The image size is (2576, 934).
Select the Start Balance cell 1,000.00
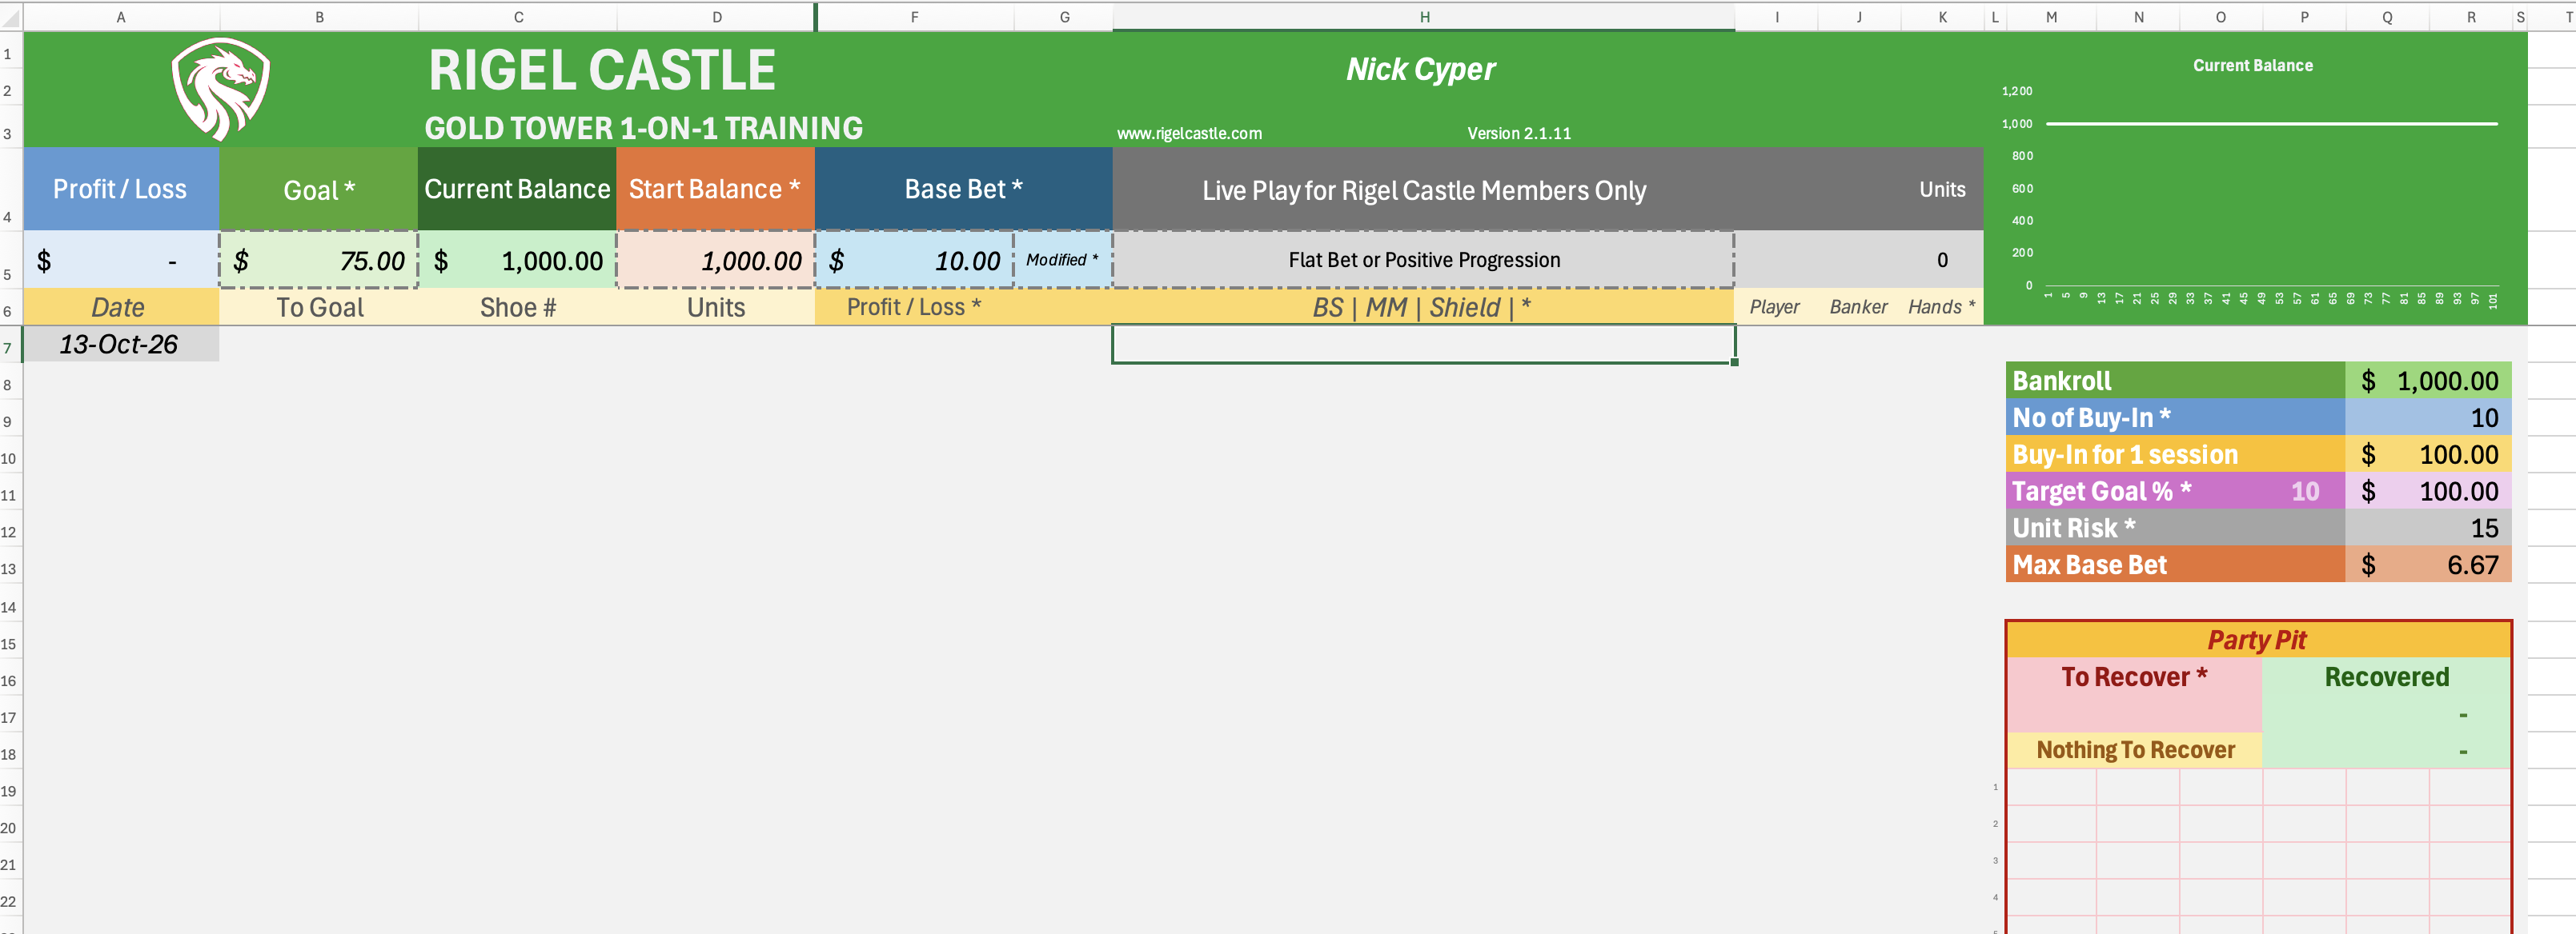(x=715, y=261)
